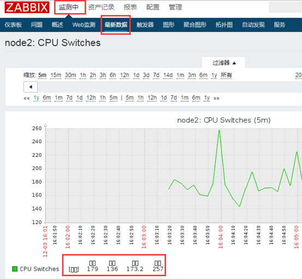Collapse the 过滤器 filter panel
This screenshot has height=279, width=302.
[223, 63]
